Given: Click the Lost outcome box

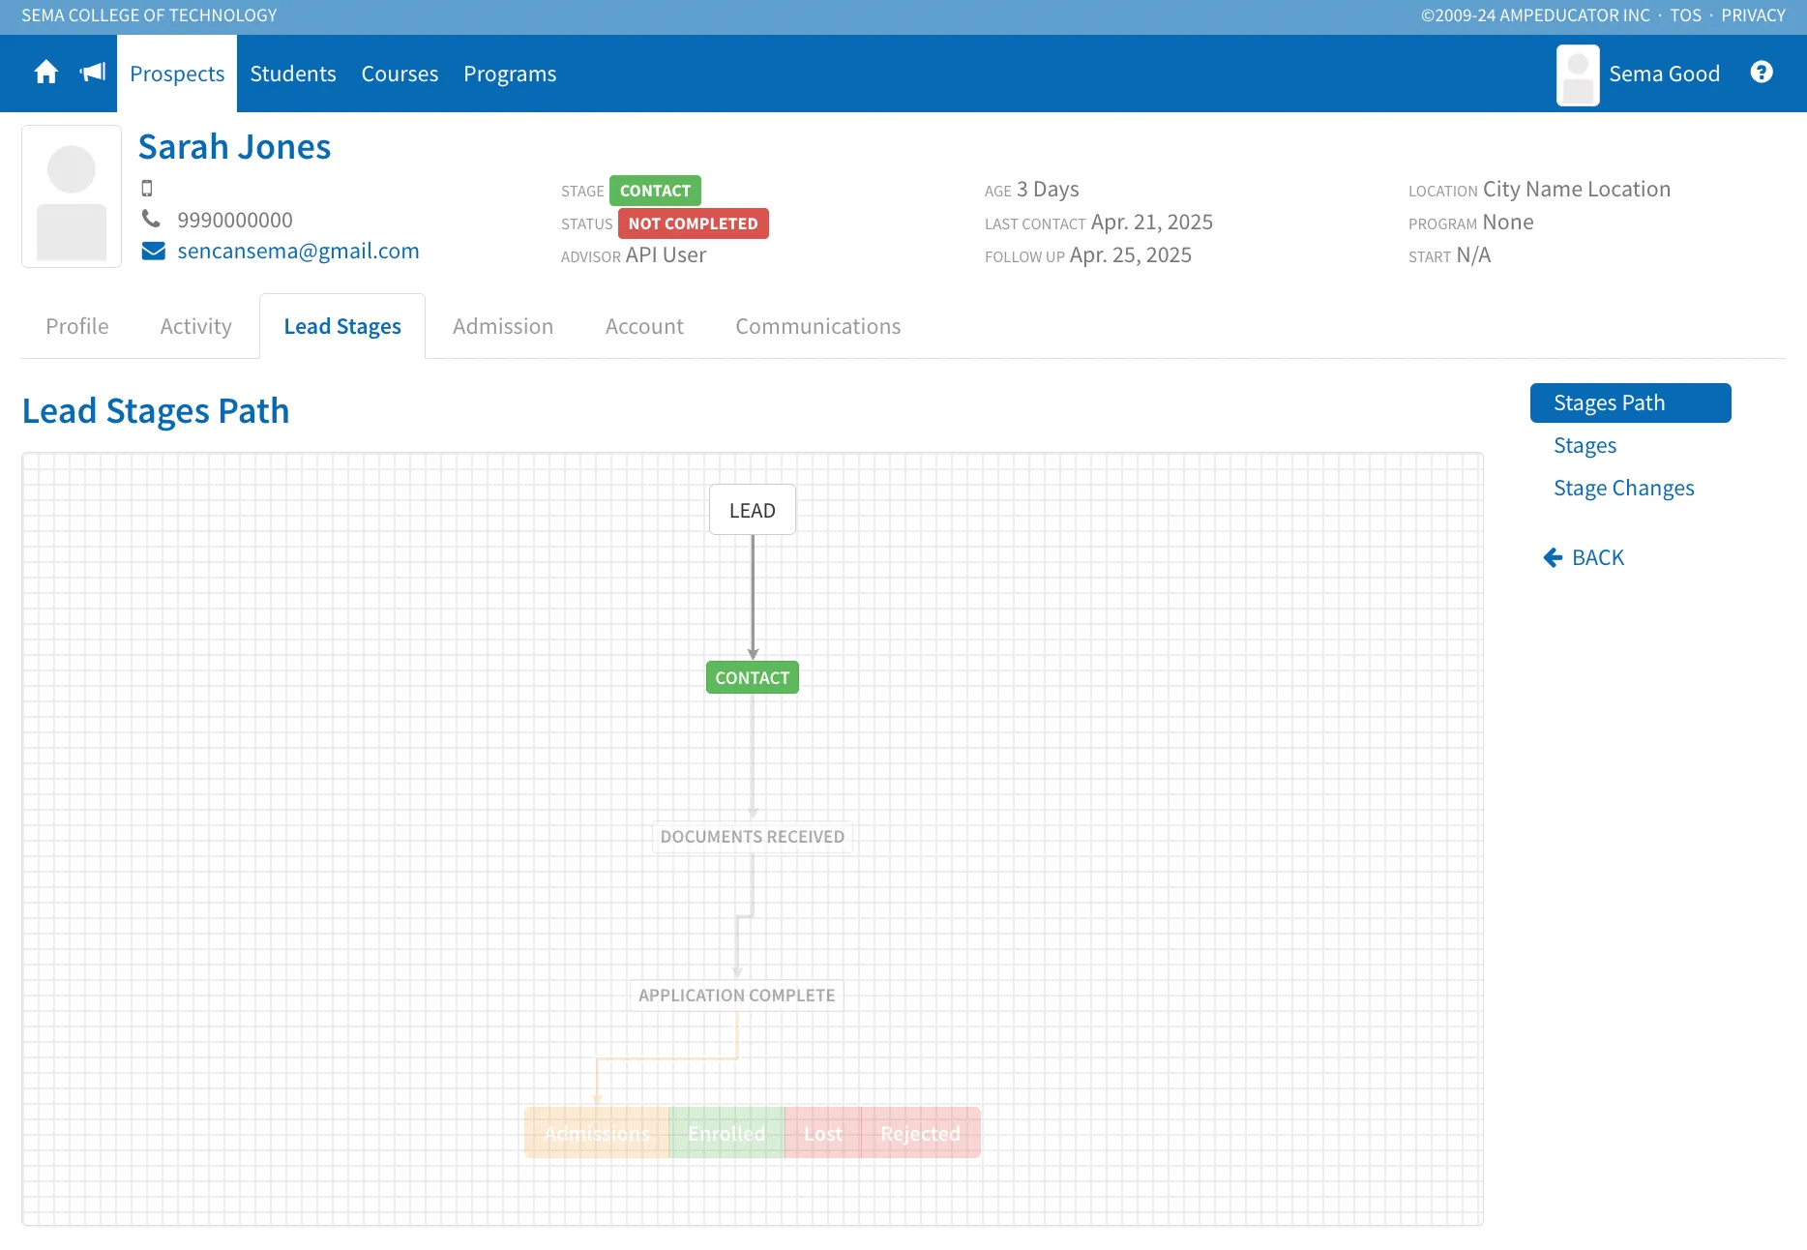Looking at the screenshot, I should pyautogui.click(x=823, y=1133).
